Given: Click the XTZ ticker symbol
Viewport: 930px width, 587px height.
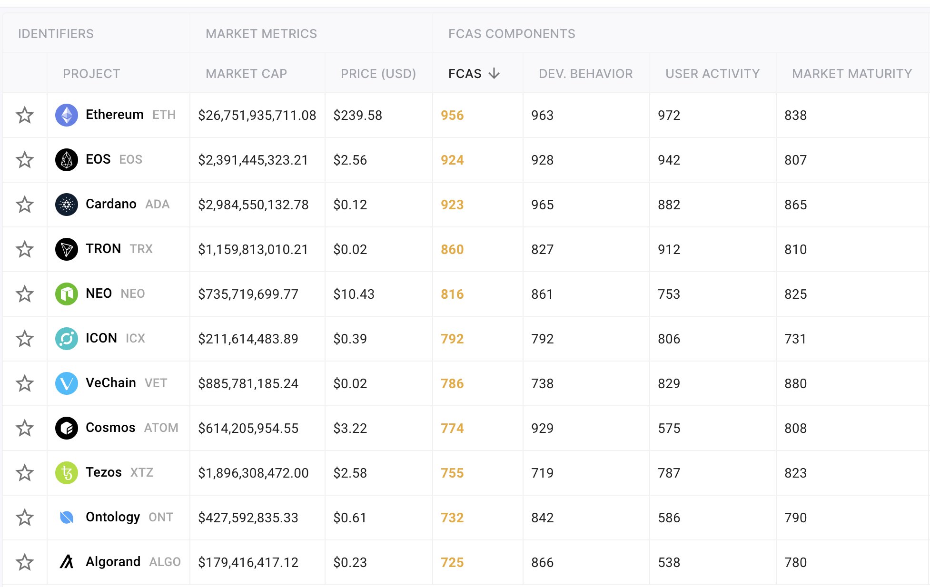Looking at the screenshot, I should (142, 473).
